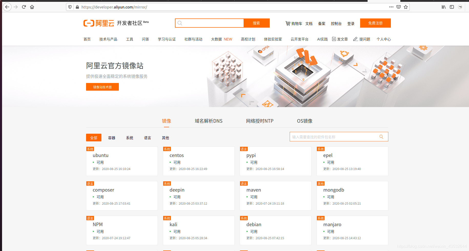Open the deepin mirror card
Viewport: 469px width, 251px height.
pos(199,196)
